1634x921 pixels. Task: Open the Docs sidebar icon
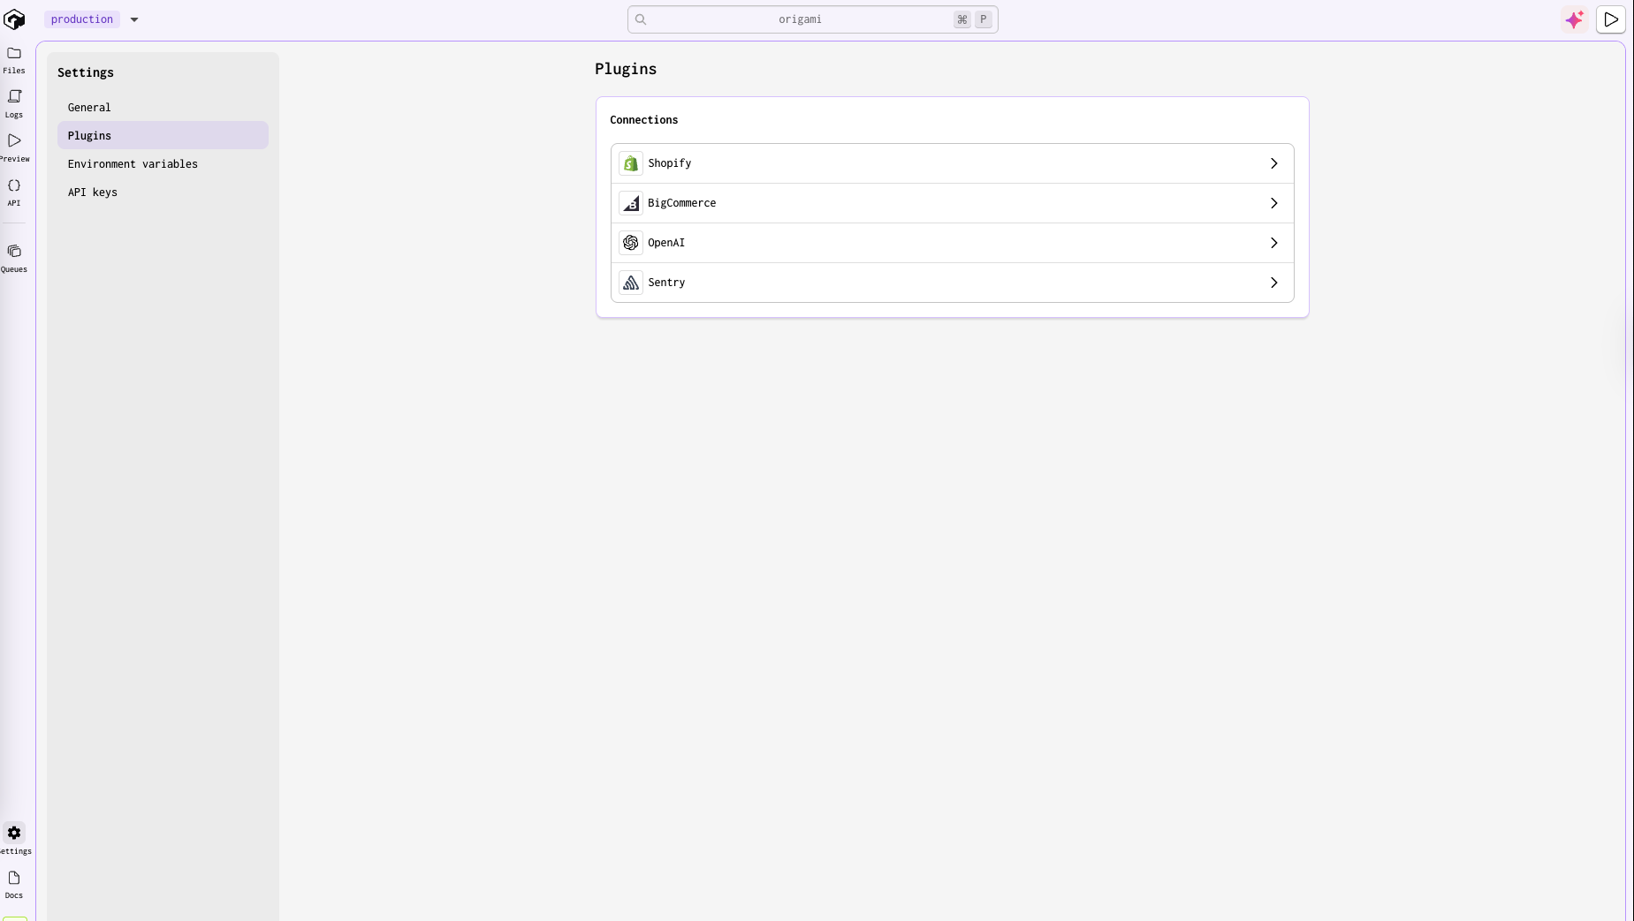click(x=14, y=878)
